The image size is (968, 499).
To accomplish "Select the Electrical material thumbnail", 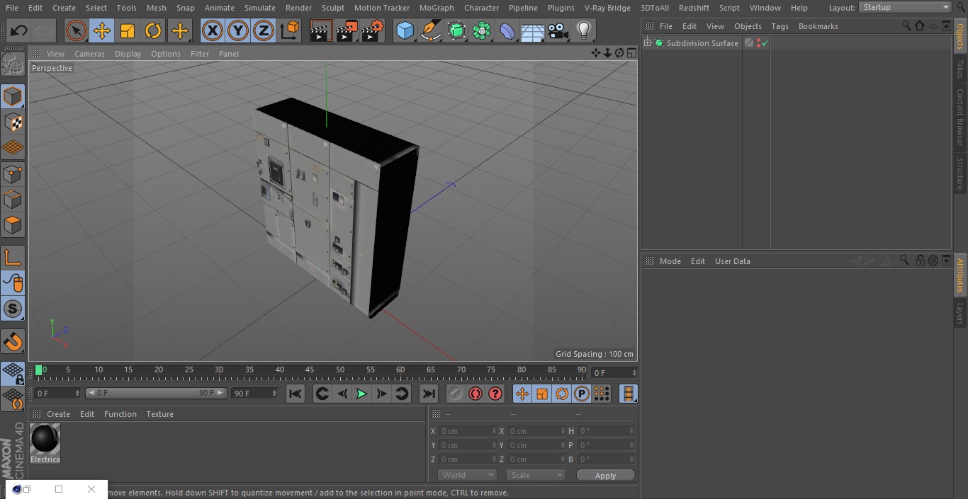I will pos(45,439).
